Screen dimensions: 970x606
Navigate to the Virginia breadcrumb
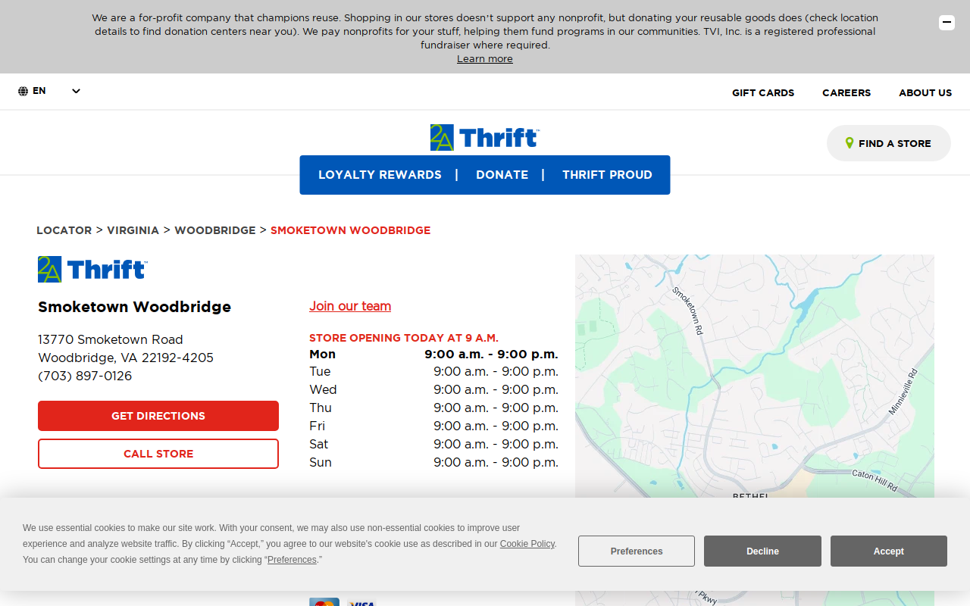pyautogui.click(x=133, y=230)
